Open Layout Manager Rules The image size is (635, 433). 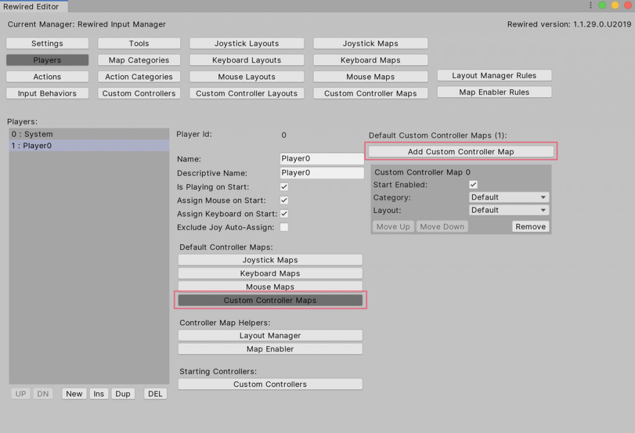(494, 76)
